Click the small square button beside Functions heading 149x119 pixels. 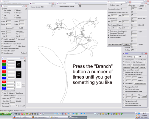pyautogui.click(x=26, y=9)
